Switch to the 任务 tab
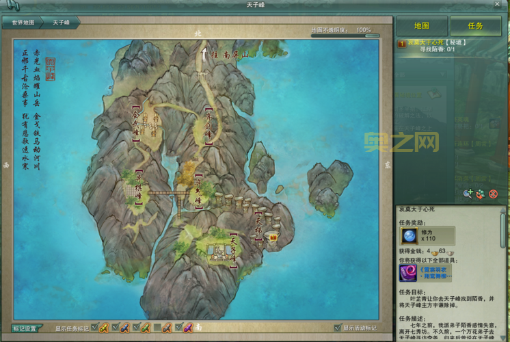This screenshot has width=510, height=342. point(475,26)
